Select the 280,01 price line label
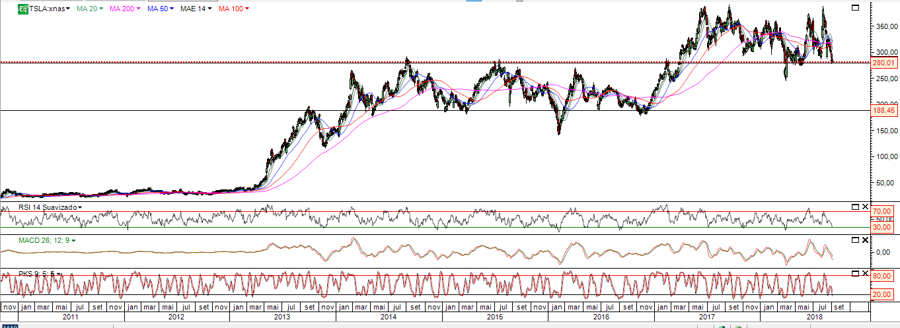The width and height of the screenshot is (900, 328). pos(884,63)
